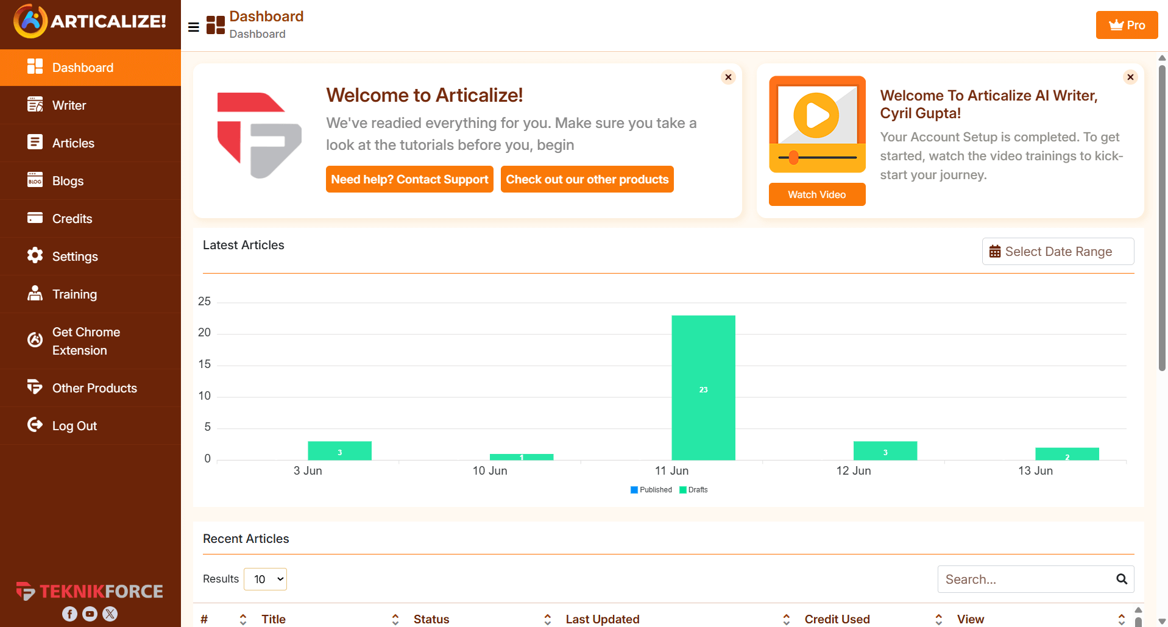Click the search magnifier icon
This screenshot has height=627, width=1168.
(x=1121, y=579)
